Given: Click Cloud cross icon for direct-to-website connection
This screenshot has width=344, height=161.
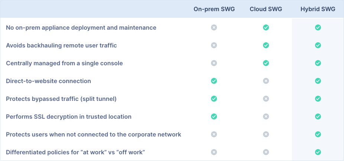Looking at the screenshot, I should point(266,81).
